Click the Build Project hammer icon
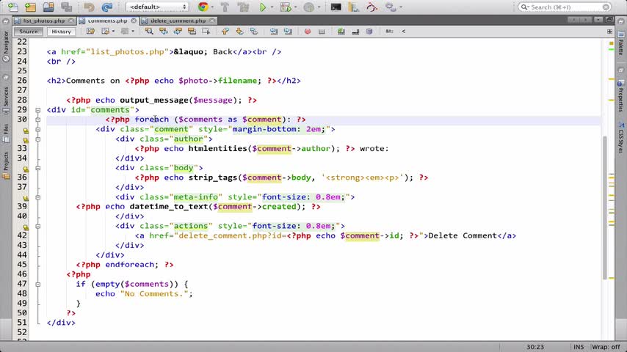 [x=225, y=7]
